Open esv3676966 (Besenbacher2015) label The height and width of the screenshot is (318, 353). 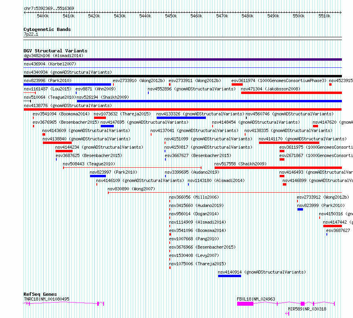[x=202, y=247]
